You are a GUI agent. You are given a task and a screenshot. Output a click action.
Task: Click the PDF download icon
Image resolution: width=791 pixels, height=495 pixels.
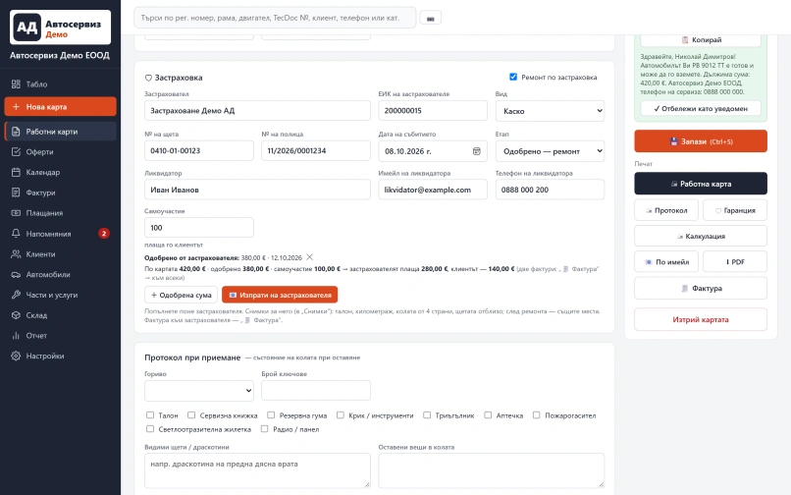pyautogui.click(x=727, y=262)
